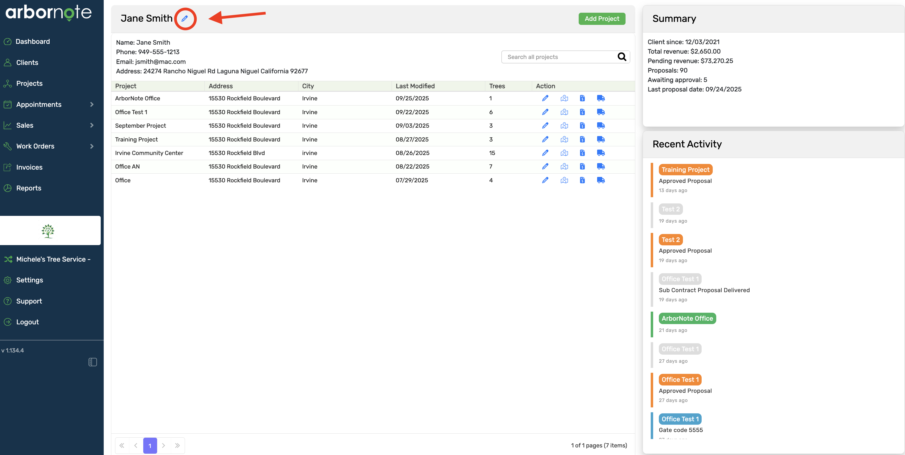
Task: Switch company via Michele's Tree Service
Action: (53, 259)
